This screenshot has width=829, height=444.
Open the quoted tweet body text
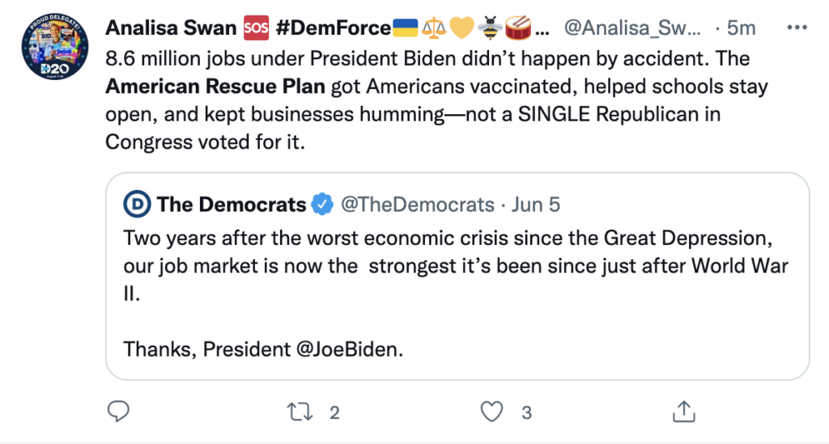(x=453, y=267)
